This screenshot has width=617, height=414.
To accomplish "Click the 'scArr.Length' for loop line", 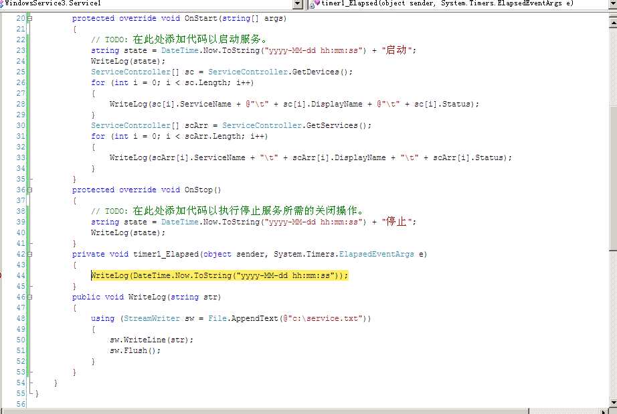I will pos(179,136).
